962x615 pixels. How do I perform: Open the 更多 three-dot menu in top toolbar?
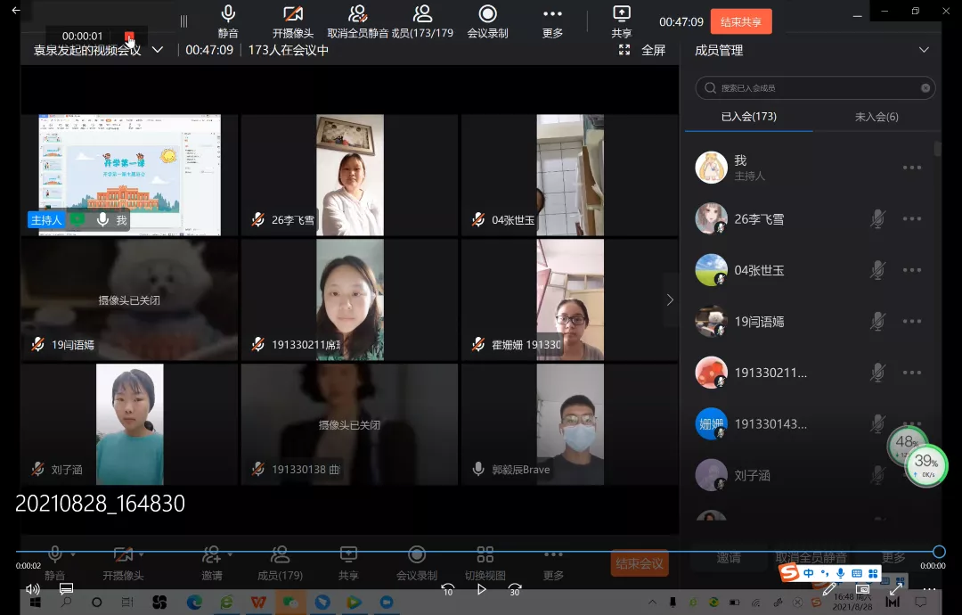pyautogui.click(x=552, y=14)
